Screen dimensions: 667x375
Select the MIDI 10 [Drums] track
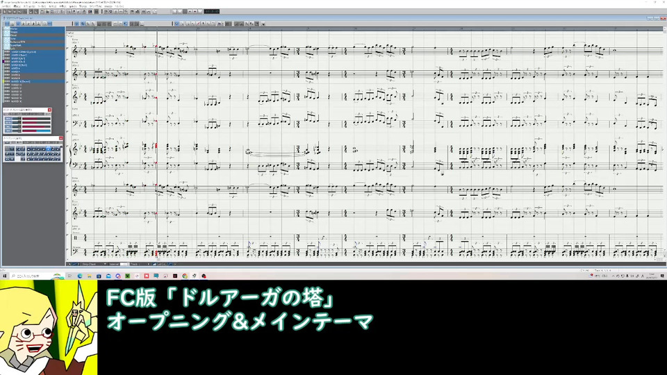pos(38,81)
